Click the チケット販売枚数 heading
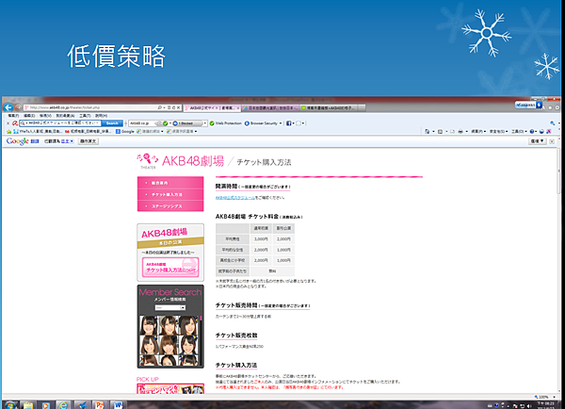565x409 pixels. click(236, 335)
